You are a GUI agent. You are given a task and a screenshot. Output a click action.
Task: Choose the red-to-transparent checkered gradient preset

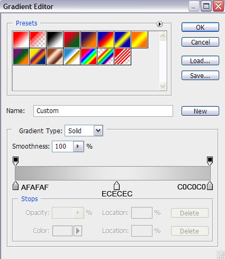(38, 39)
